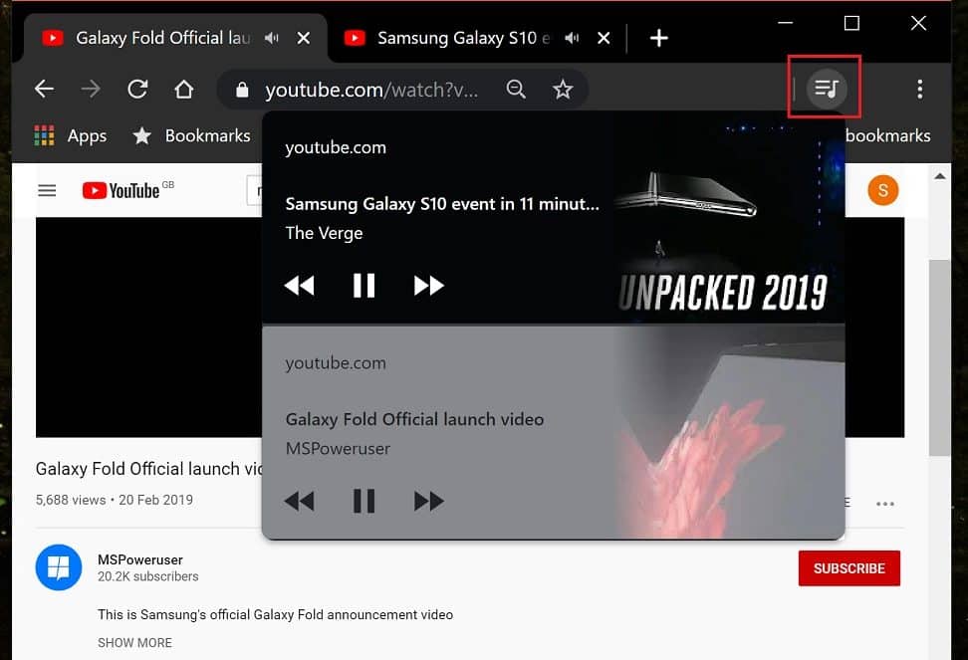Viewport: 968px width, 660px height.
Task: Skip forward in the MSPoweruser video
Action: [428, 501]
